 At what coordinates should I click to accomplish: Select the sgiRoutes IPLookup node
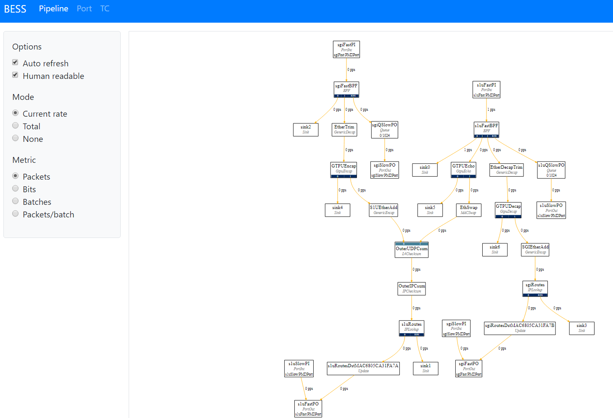point(535,289)
